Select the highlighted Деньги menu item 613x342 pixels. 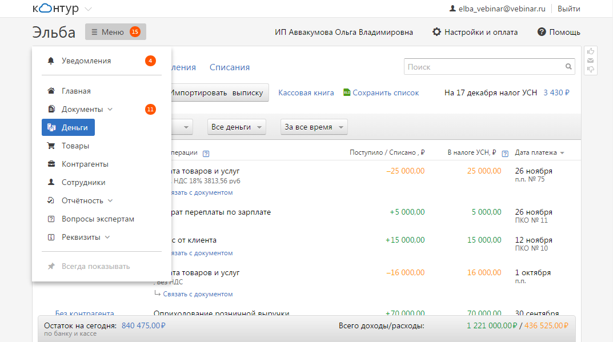(68, 127)
